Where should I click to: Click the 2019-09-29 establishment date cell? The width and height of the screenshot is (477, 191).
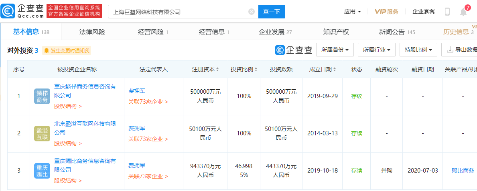click(x=323, y=96)
